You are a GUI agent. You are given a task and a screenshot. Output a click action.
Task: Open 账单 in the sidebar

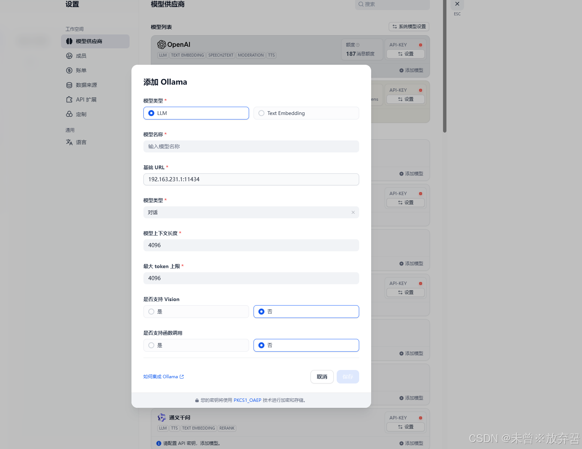pyautogui.click(x=95, y=70)
